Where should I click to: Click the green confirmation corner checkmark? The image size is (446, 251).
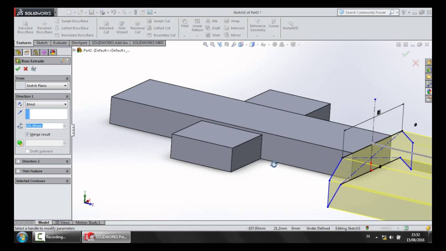(405, 54)
